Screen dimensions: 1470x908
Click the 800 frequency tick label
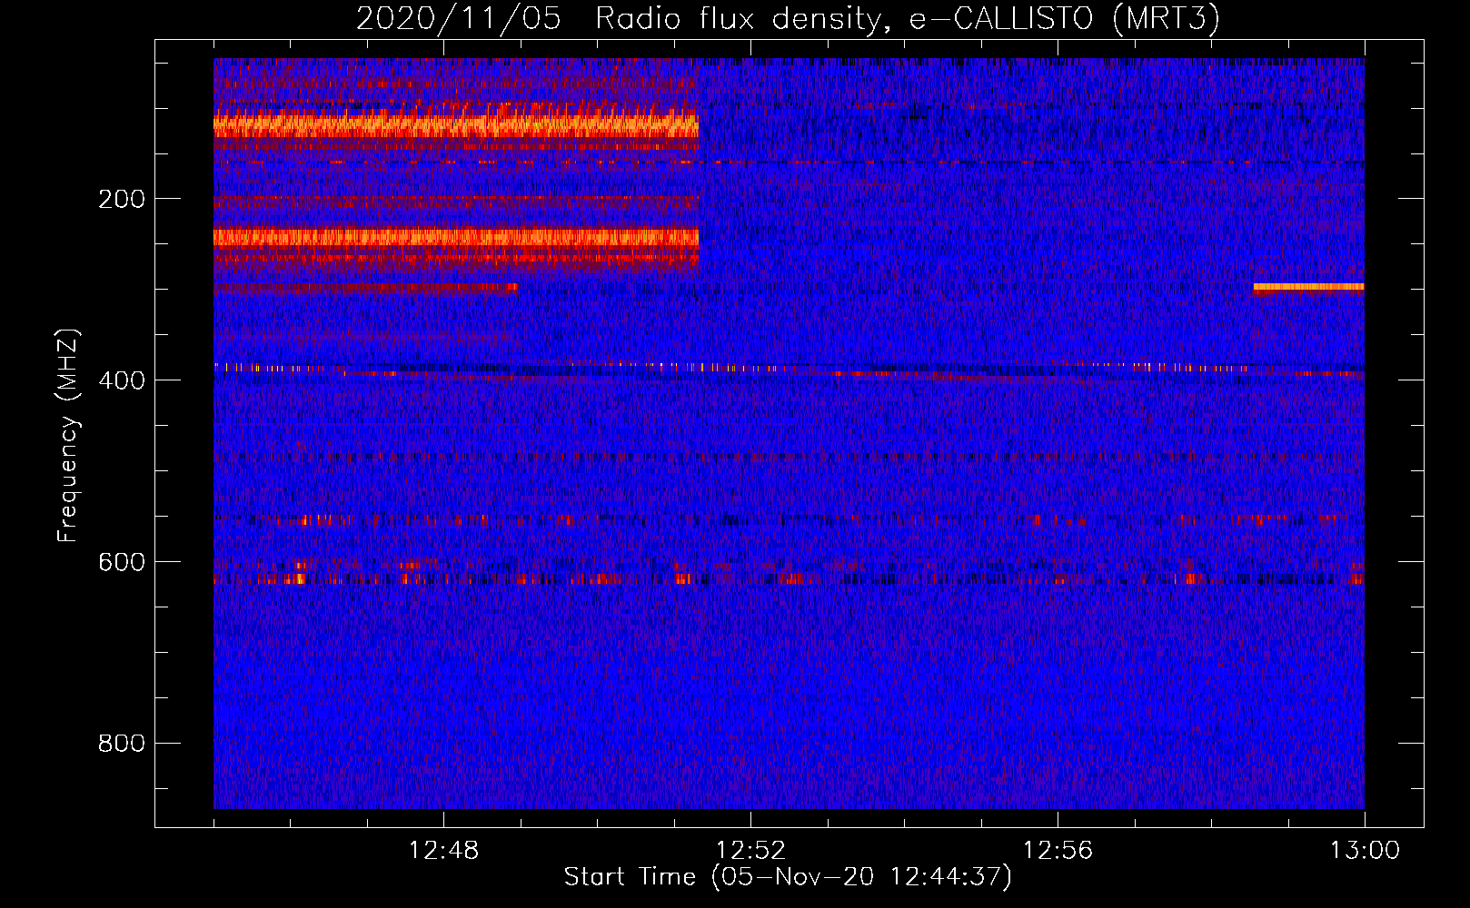(x=122, y=744)
